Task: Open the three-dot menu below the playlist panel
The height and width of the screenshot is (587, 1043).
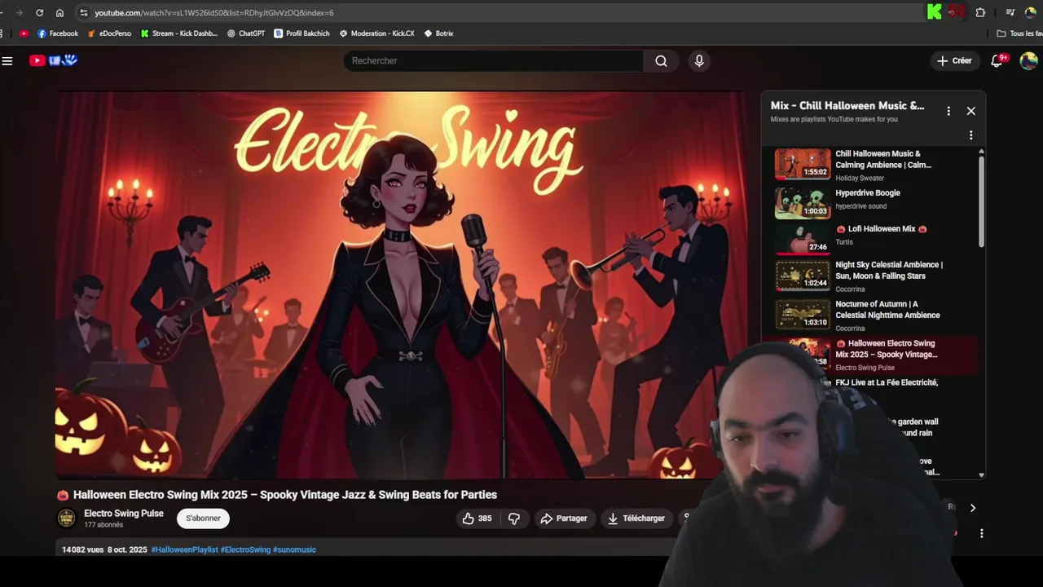Action: click(x=981, y=533)
